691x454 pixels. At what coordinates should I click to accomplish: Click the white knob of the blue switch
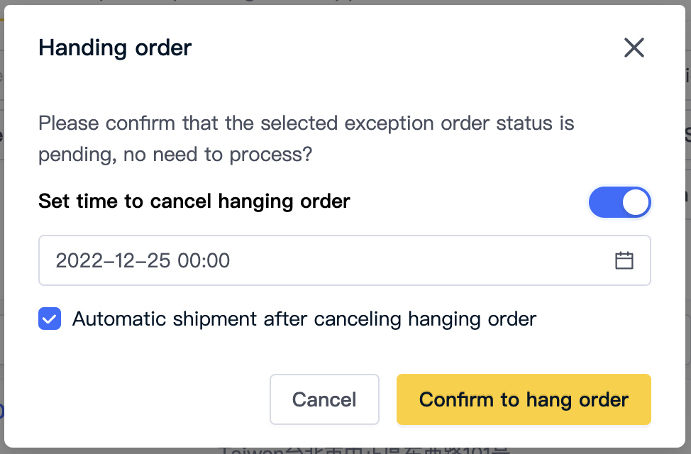pyautogui.click(x=636, y=202)
